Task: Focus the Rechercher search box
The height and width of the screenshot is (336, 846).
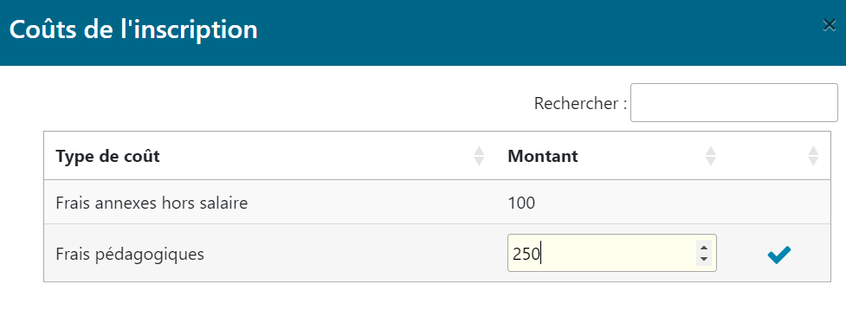Action: pyautogui.click(x=733, y=102)
